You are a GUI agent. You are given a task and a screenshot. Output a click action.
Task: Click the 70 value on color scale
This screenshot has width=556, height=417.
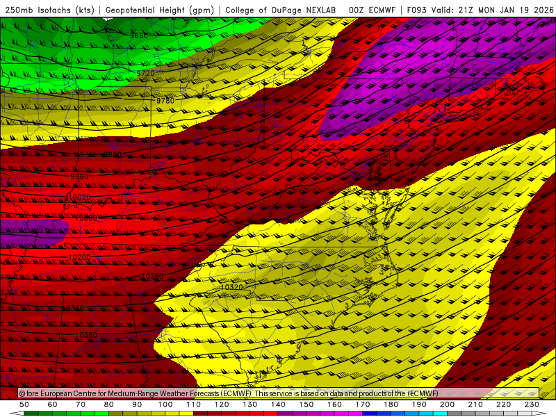[81, 404]
